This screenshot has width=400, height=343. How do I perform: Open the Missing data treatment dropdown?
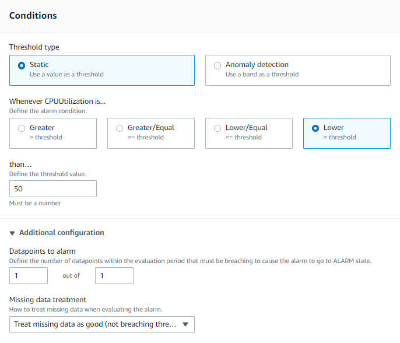tap(102, 324)
